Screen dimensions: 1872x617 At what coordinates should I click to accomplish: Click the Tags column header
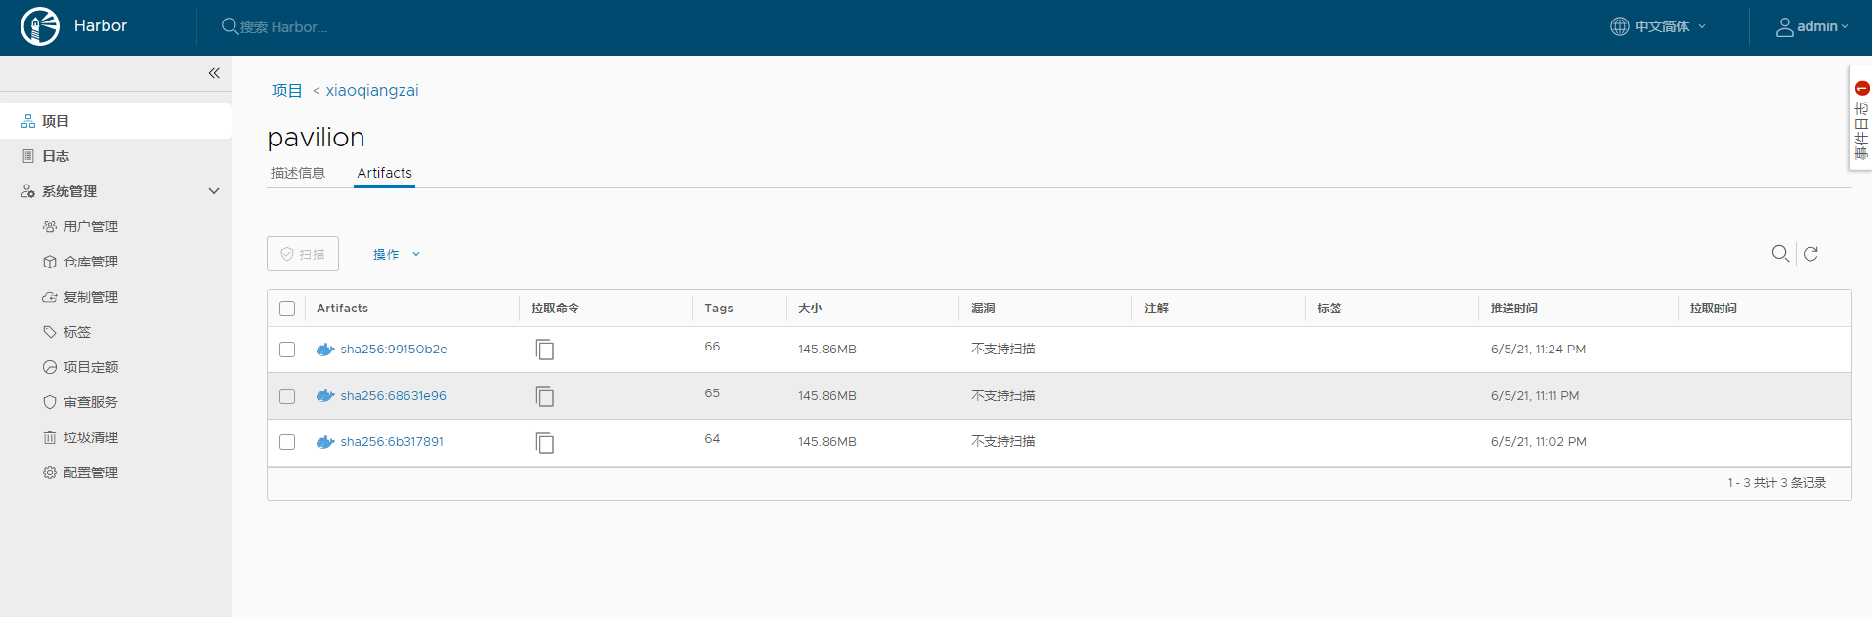(x=719, y=308)
